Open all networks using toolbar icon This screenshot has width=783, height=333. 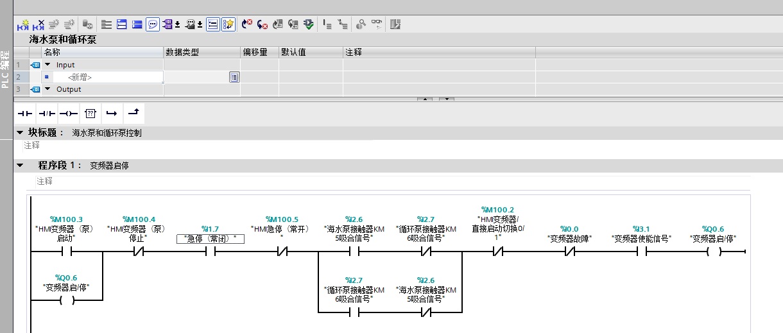(x=122, y=24)
